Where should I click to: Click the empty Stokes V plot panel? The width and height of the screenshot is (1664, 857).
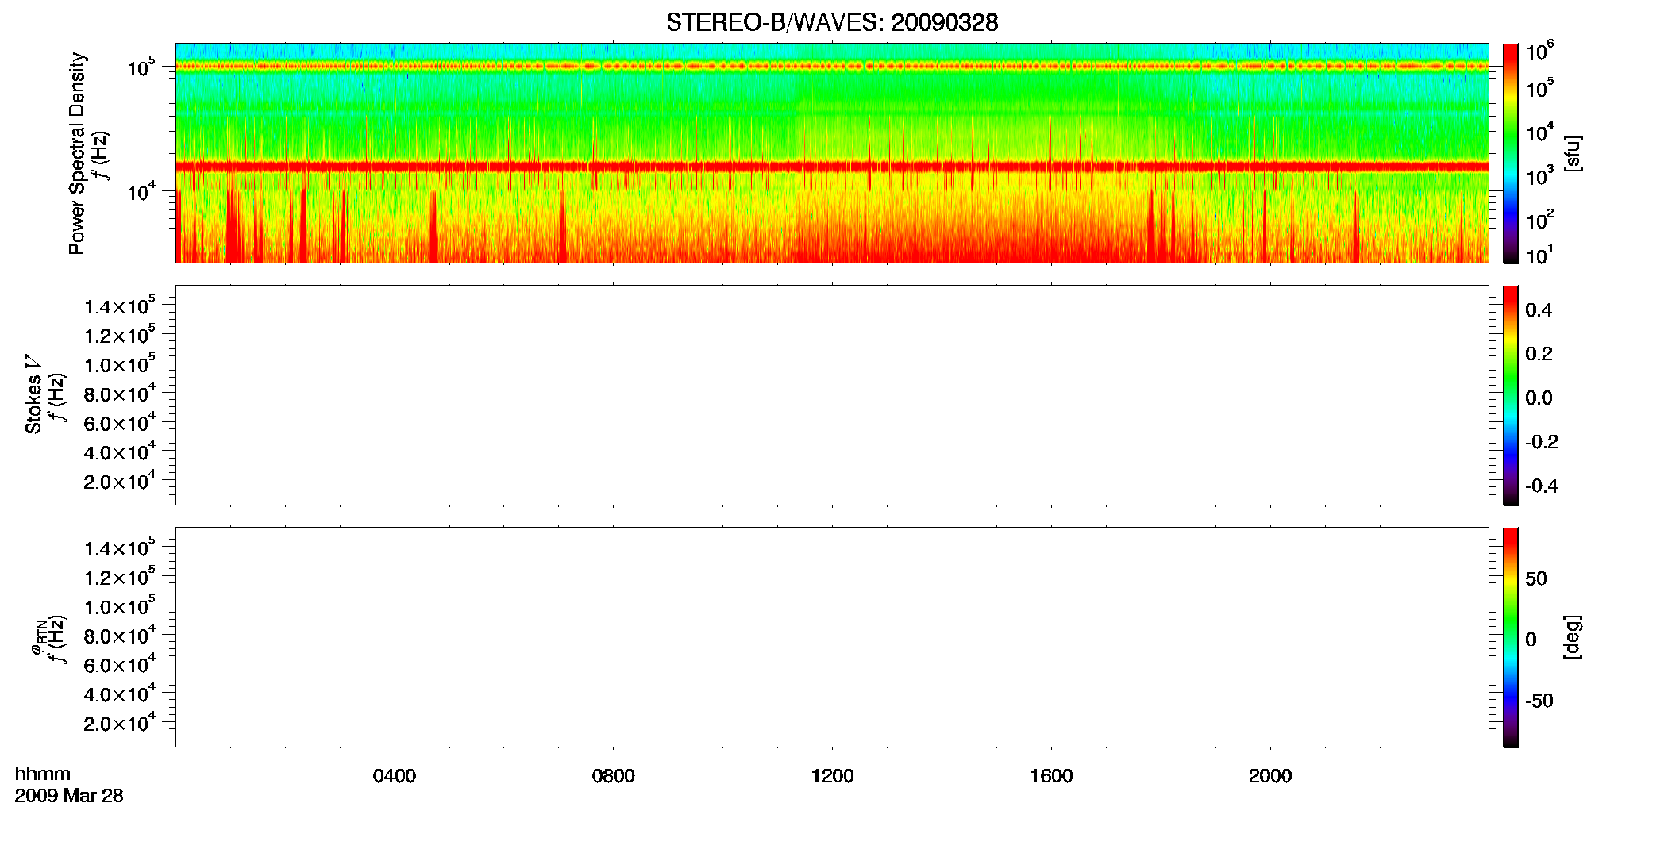click(832, 395)
